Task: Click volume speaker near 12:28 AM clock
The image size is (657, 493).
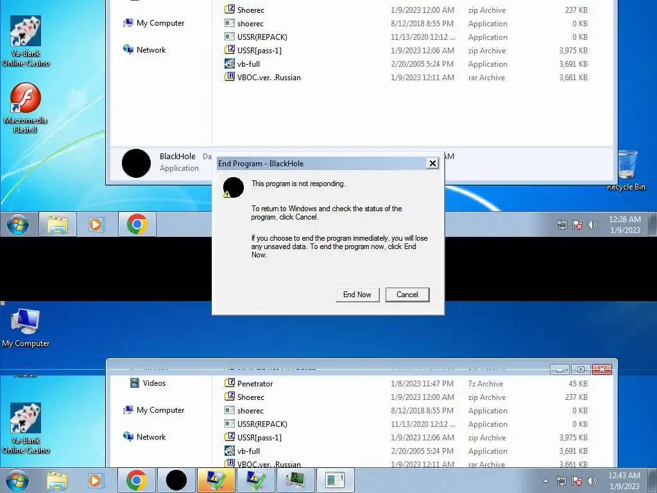Action: pos(592,225)
